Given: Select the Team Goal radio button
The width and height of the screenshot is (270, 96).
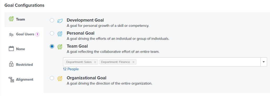Looking at the screenshot, I should (52, 46).
